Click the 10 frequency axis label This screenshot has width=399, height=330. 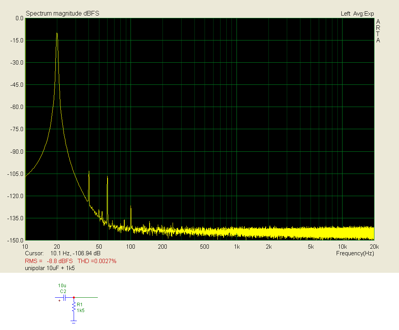coord(25,247)
